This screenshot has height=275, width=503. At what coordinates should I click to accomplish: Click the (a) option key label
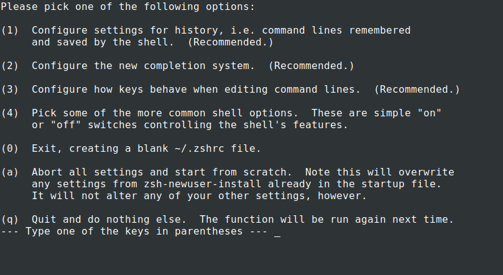(x=10, y=172)
